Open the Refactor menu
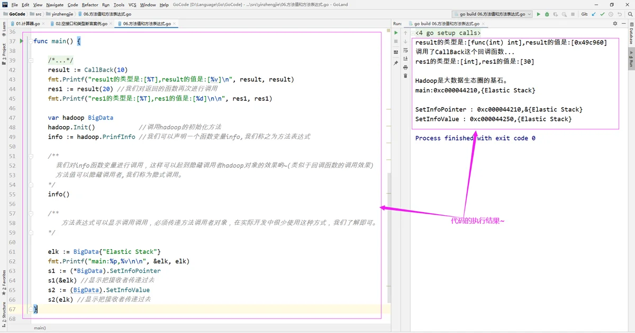 pos(89,5)
